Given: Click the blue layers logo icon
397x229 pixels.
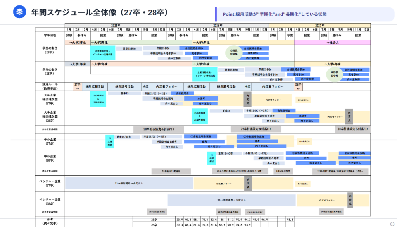Looking at the screenshot, I should tap(18, 12).
